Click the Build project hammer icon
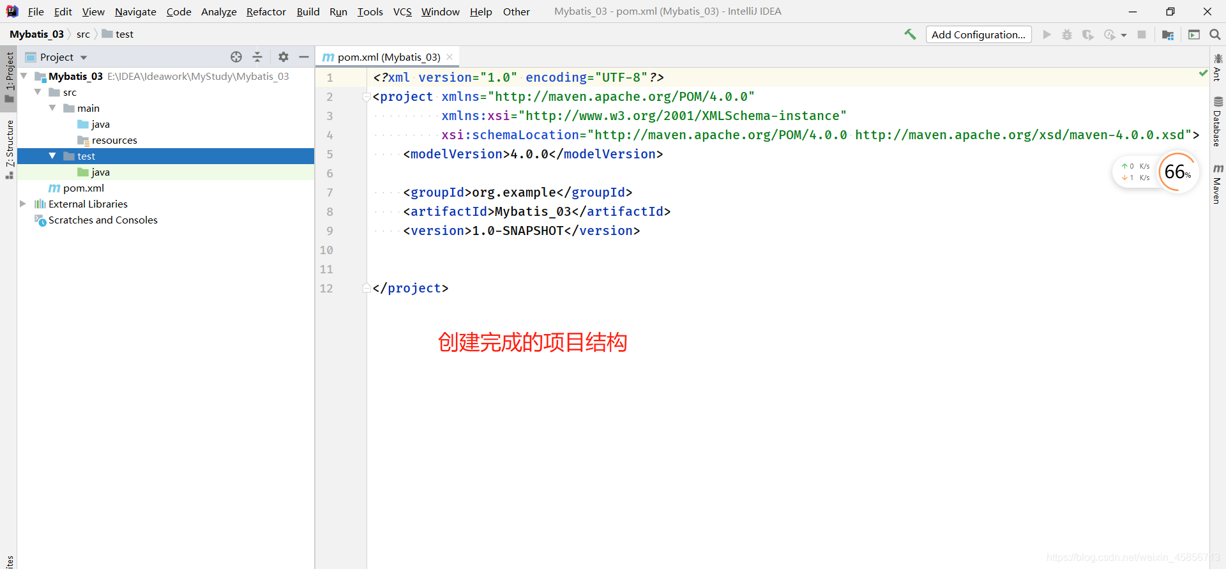 [x=910, y=34]
